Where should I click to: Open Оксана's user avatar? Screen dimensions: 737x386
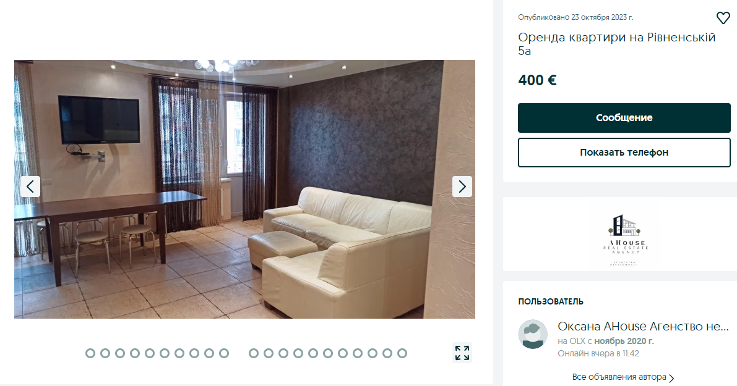[533, 334]
